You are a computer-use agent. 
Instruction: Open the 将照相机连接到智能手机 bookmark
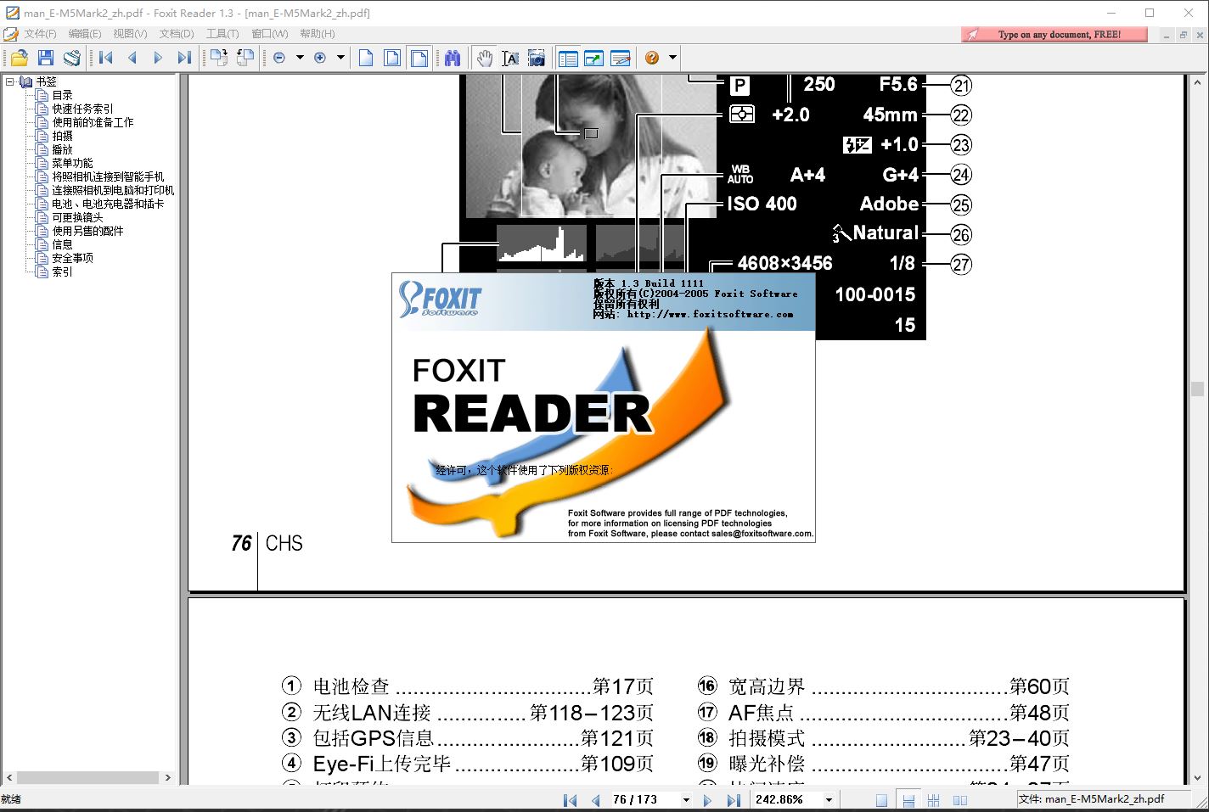click(108, 176)
